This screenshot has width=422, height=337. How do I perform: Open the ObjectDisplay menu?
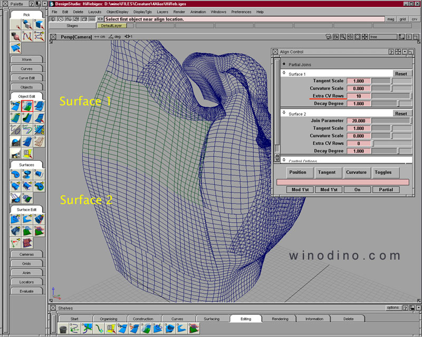[x=117, y=12]
